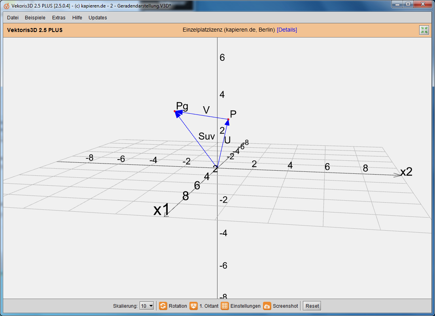Click the vector label U
The image size is (435, 316).
pyautogui.click(x=227, y=140)
